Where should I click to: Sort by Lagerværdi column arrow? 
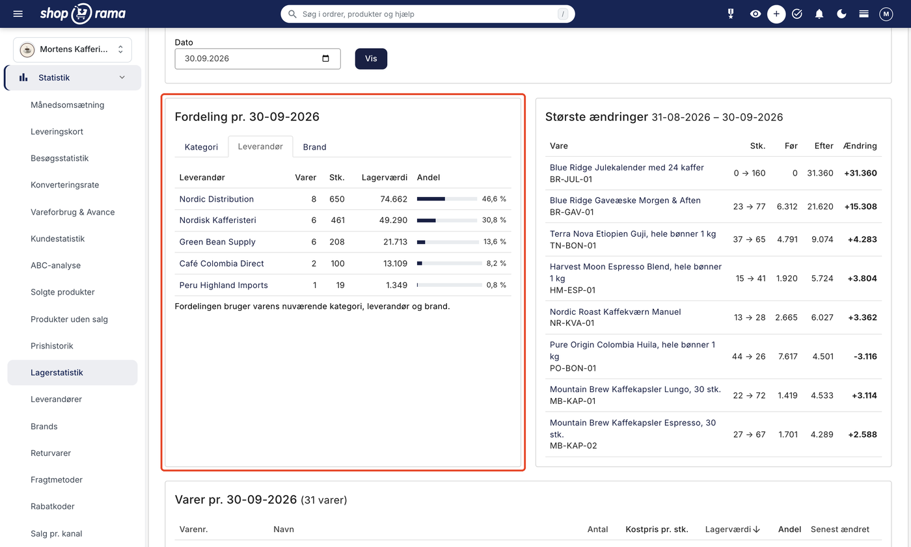[756, 529]
